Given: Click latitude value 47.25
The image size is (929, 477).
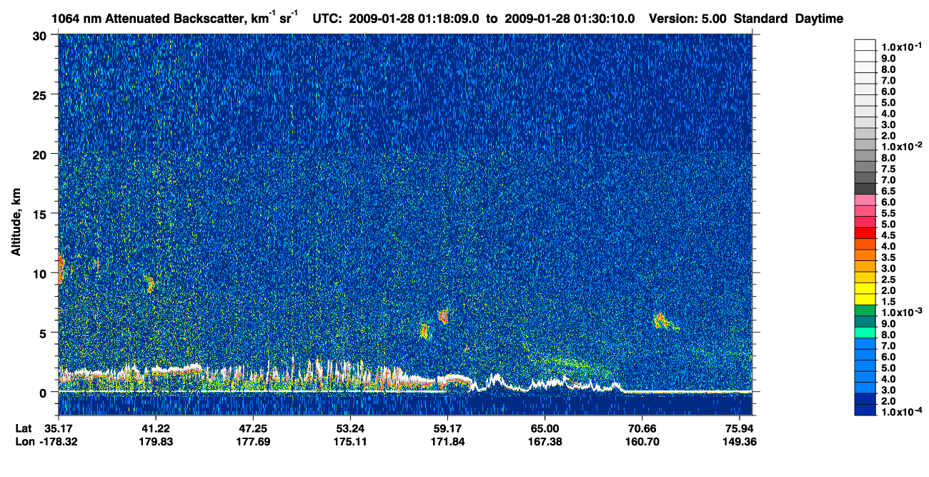Looking at the screenshot, I should pos(253,429).
